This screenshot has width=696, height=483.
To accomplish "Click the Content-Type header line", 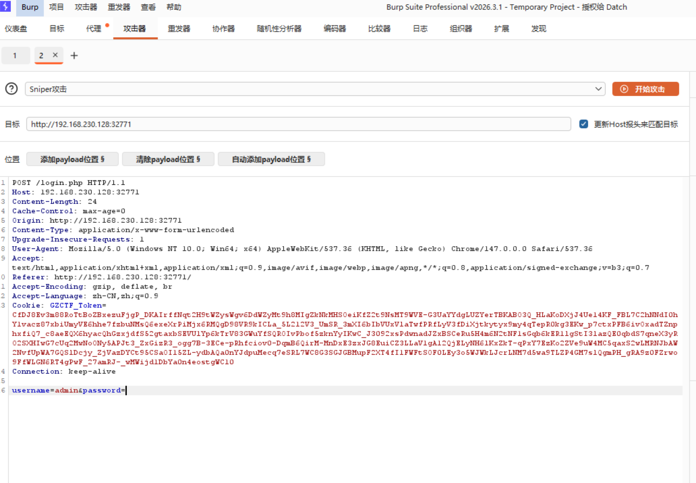I will (123, 230).
